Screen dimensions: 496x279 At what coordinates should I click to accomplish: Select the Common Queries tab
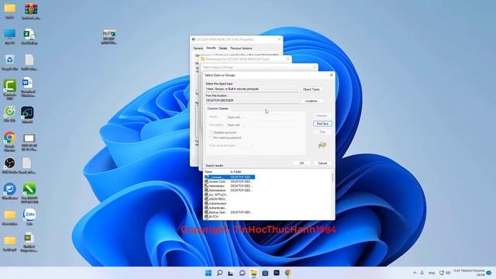[218, 108]
